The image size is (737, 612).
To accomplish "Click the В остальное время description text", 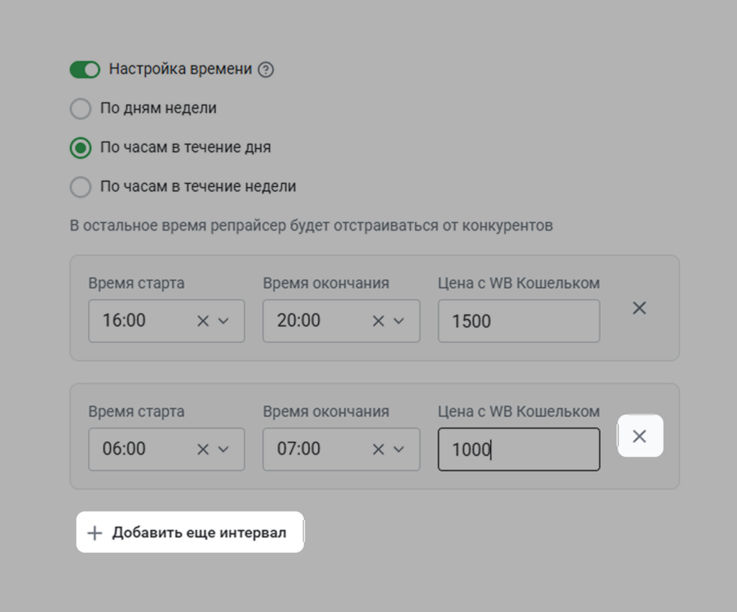I will 313,225.
